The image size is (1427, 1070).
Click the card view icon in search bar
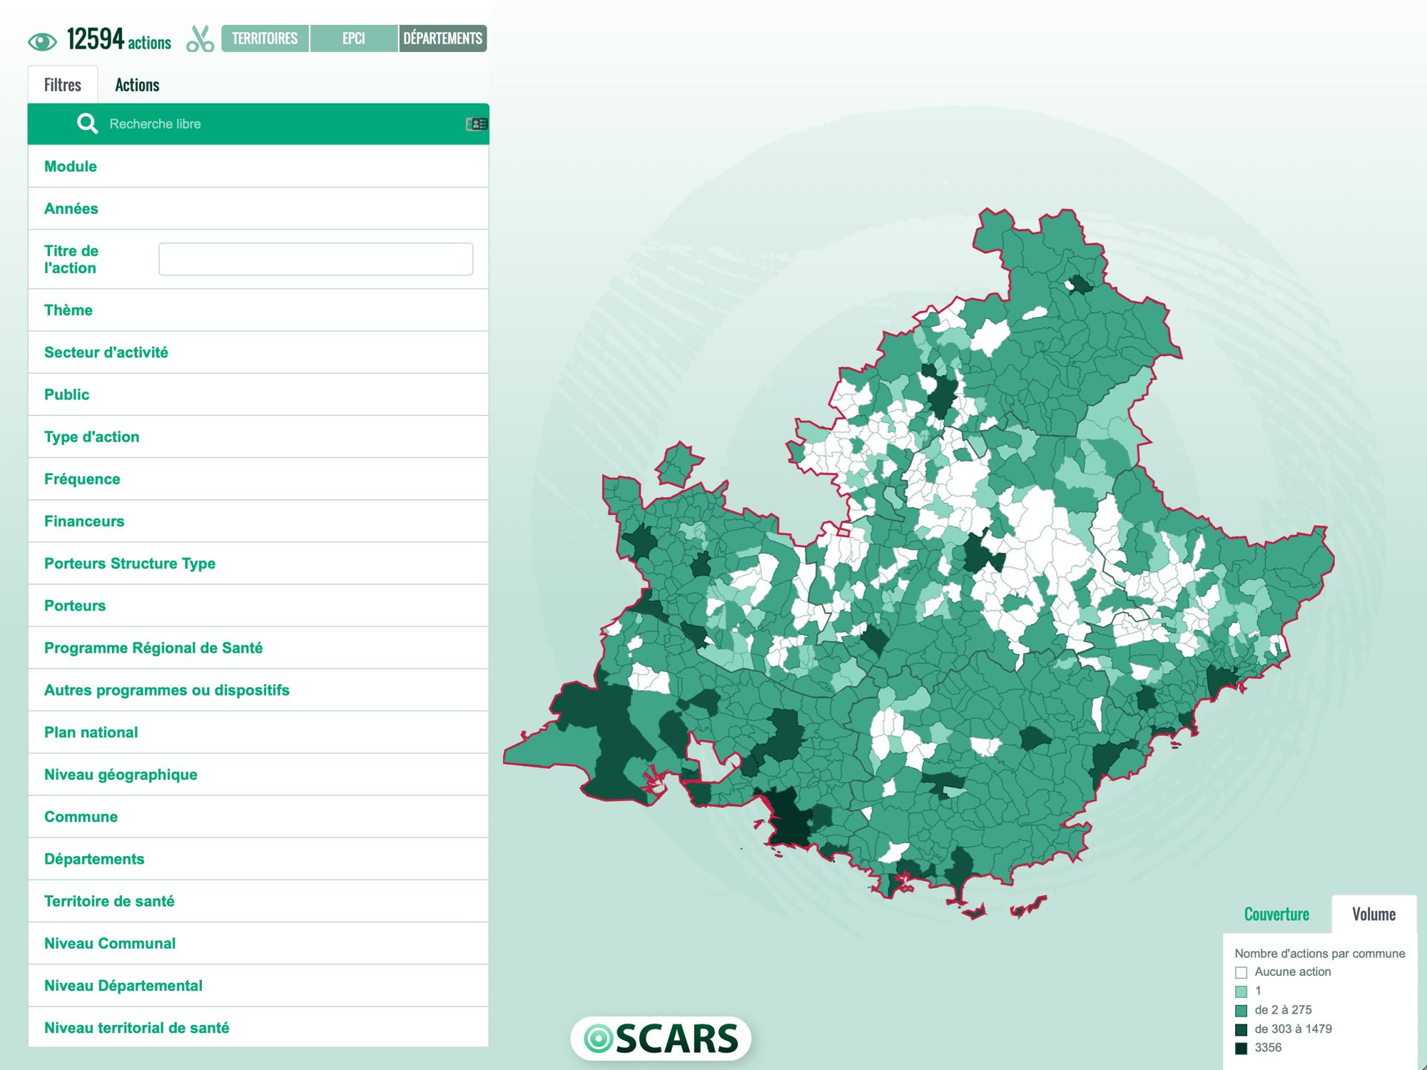click(x=476, y=124)
